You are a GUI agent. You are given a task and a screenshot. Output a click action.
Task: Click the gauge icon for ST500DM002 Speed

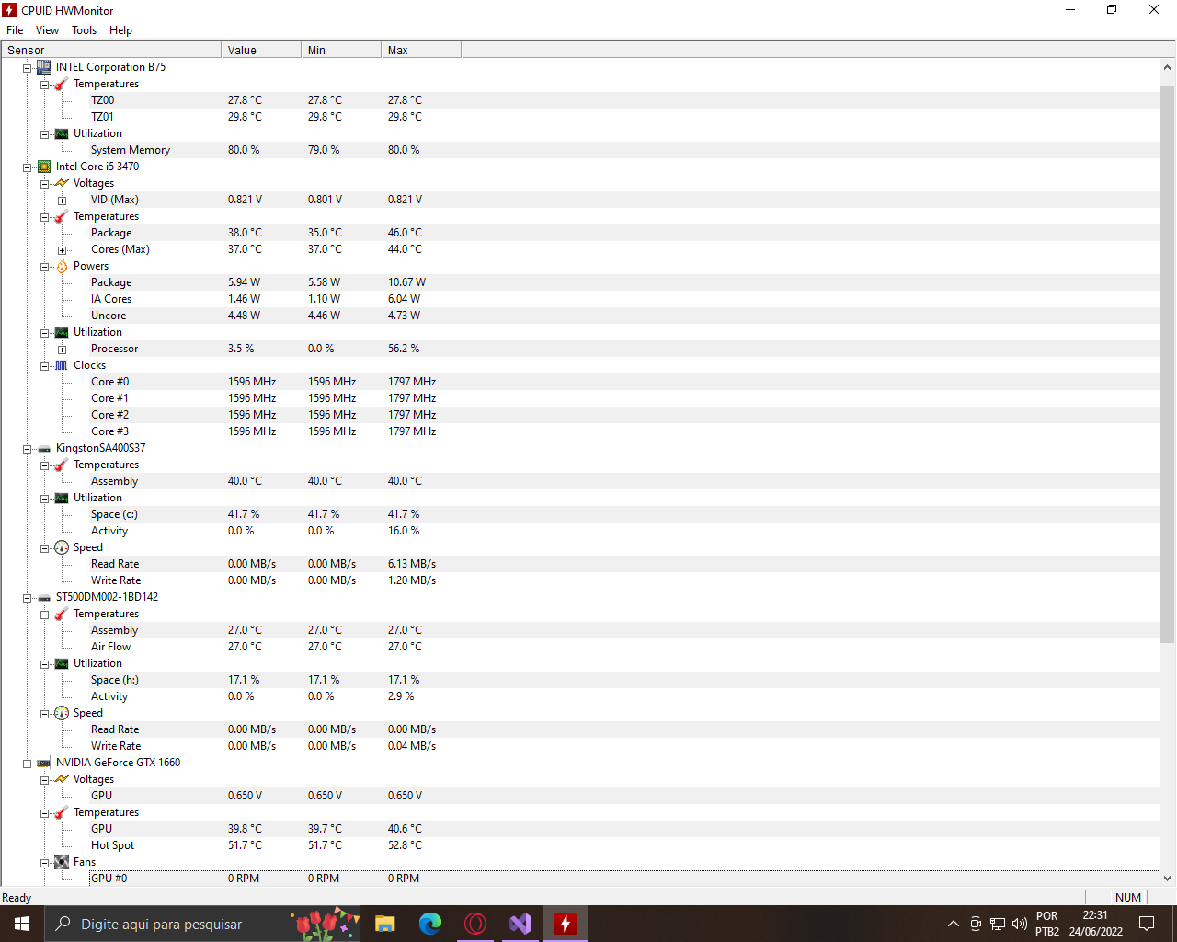pos(62,713)
